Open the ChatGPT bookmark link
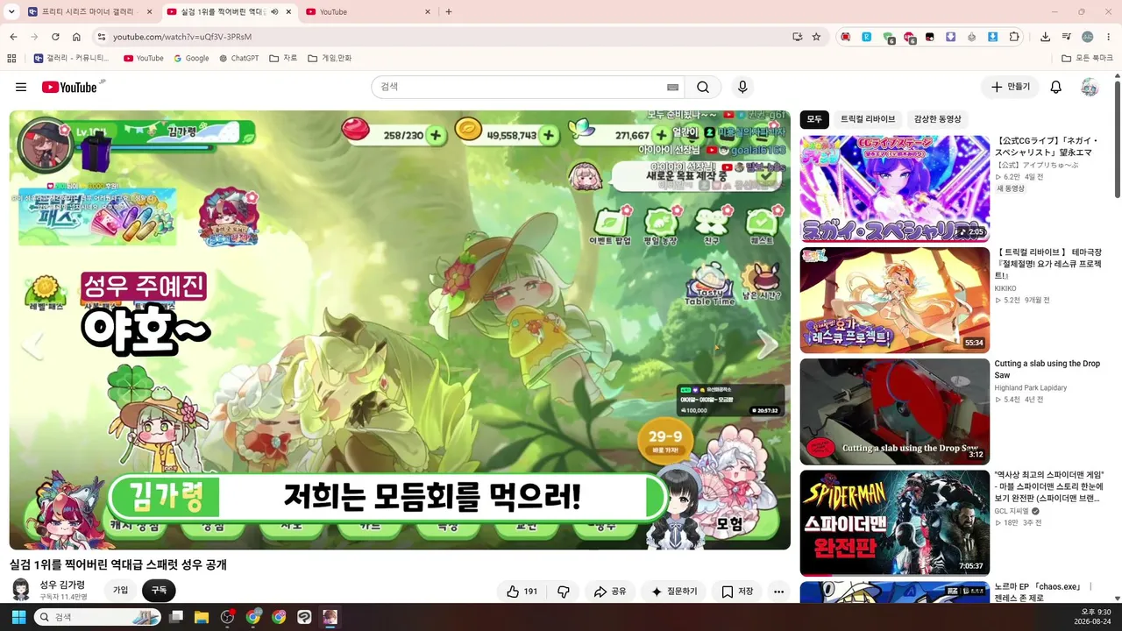Screen dimensions: 1122x631 [x=239, y=59]
